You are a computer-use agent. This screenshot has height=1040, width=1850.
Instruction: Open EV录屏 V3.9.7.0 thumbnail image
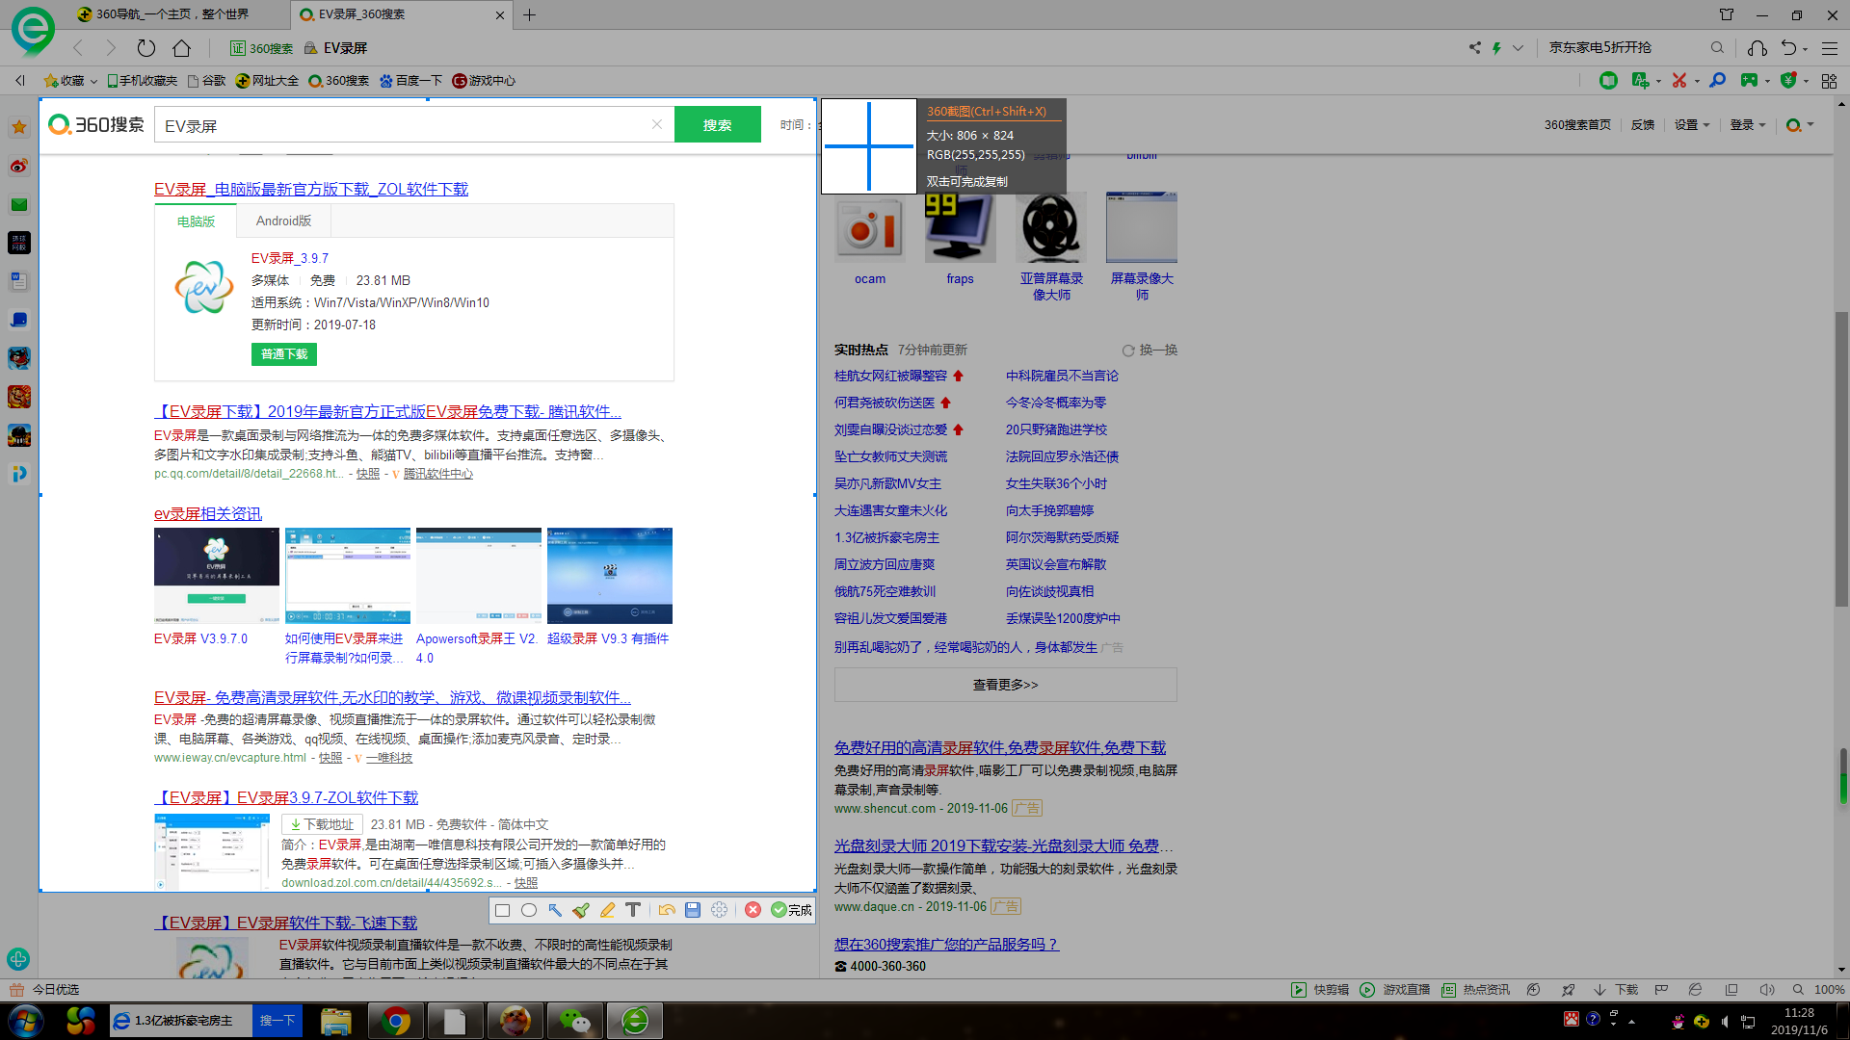(217, 575)
